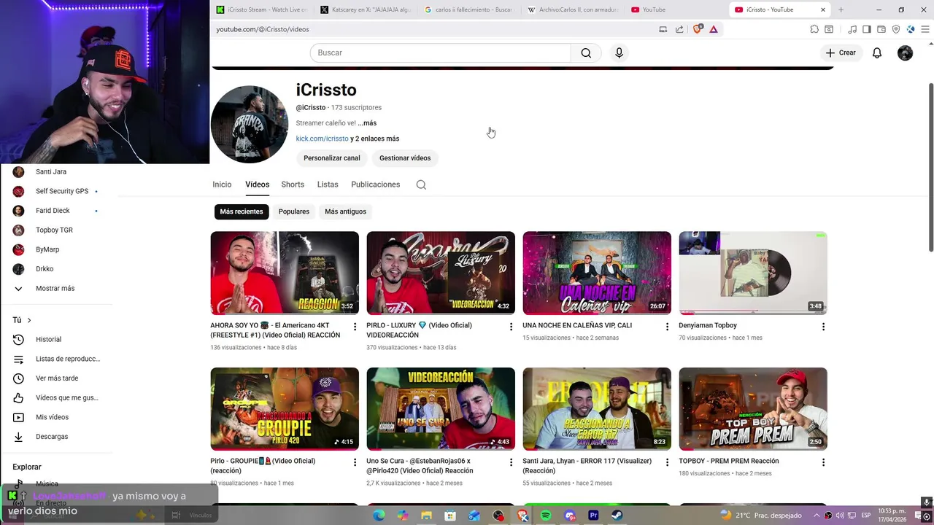Show hidden system tray icons chevron

coord(818,516)
